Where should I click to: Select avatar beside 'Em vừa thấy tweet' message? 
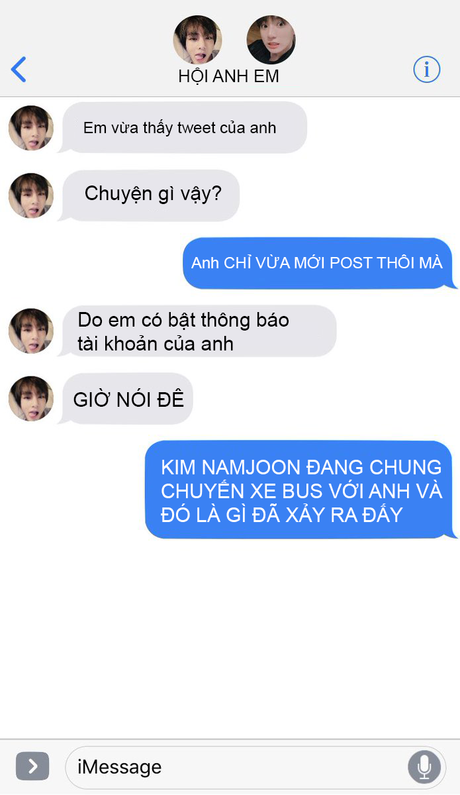click(31, 128)
